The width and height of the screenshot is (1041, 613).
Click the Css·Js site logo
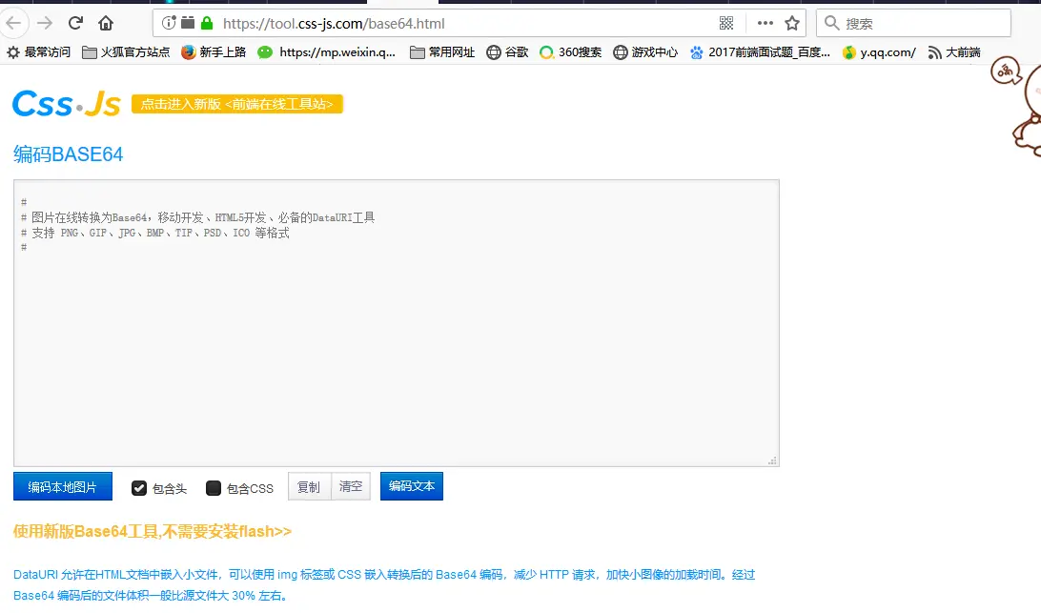[67, 104]
